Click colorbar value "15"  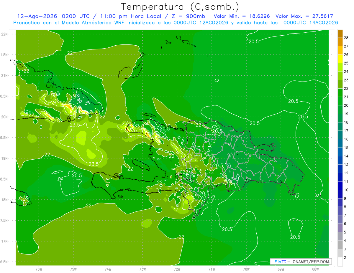coord(346,148)
